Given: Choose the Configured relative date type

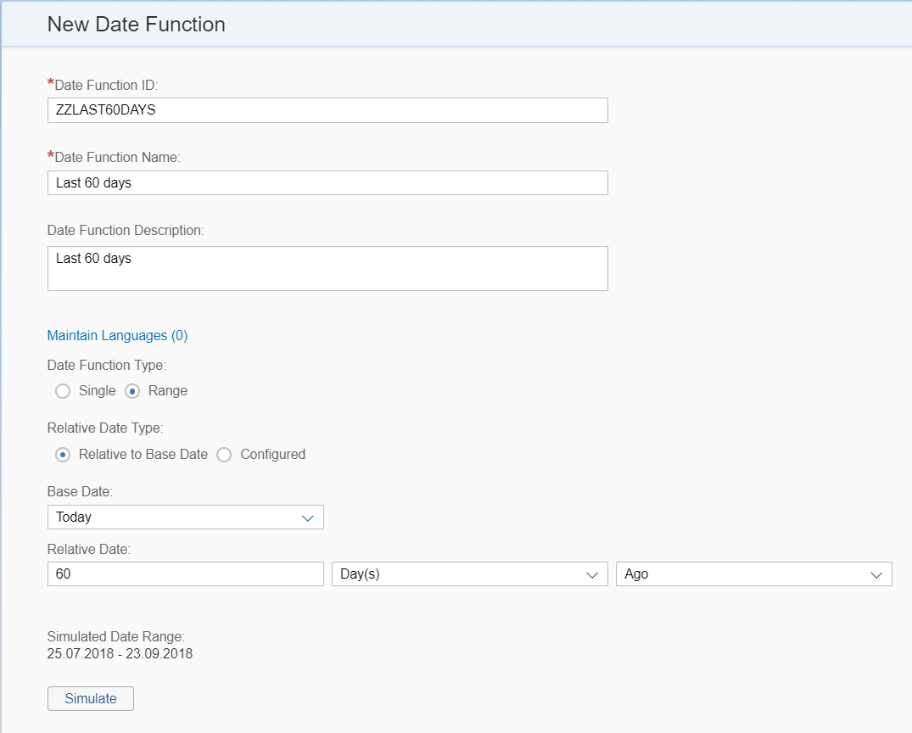Looking at the screenshot, I should tap(223, 455).
